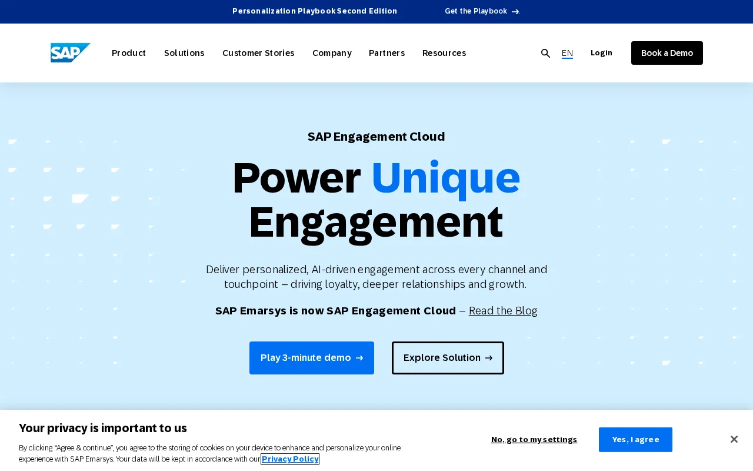Click the Yes, I agree button
Screen dimensions: 753x471
(635, 439)
